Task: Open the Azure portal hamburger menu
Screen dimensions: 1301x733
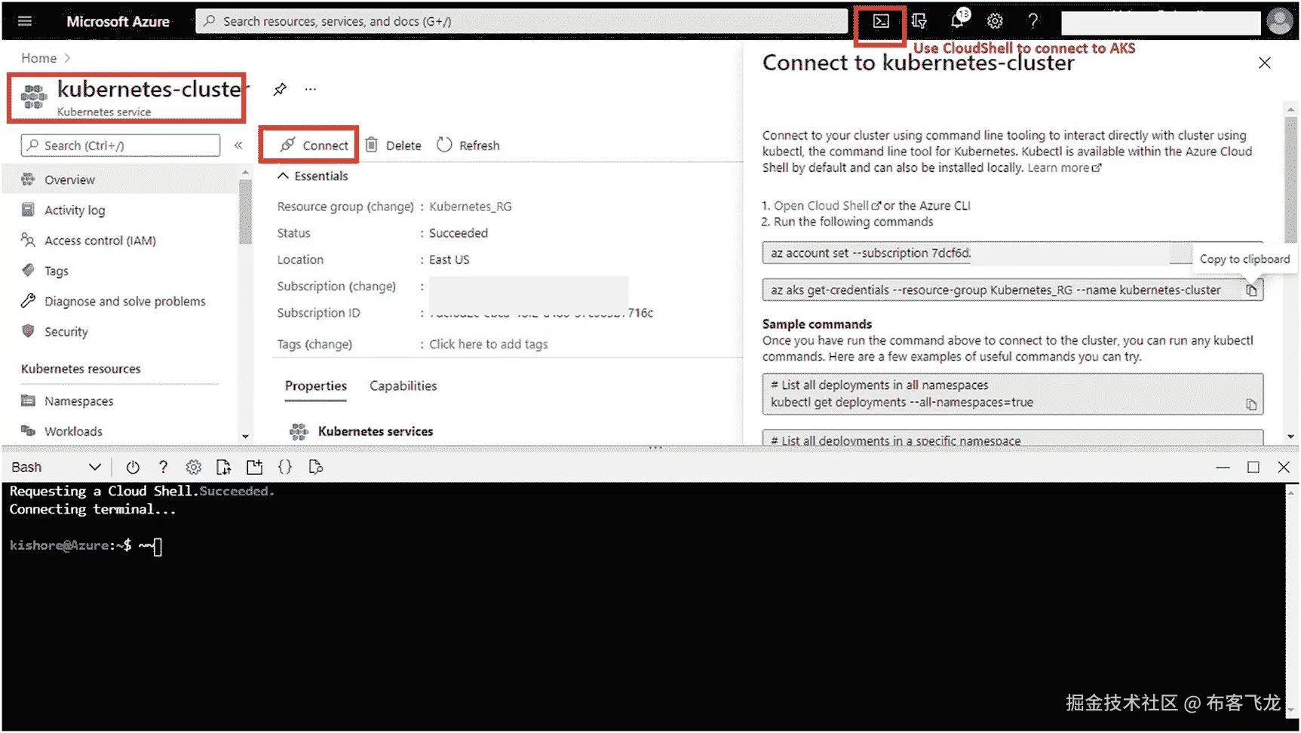Action: 25,21
